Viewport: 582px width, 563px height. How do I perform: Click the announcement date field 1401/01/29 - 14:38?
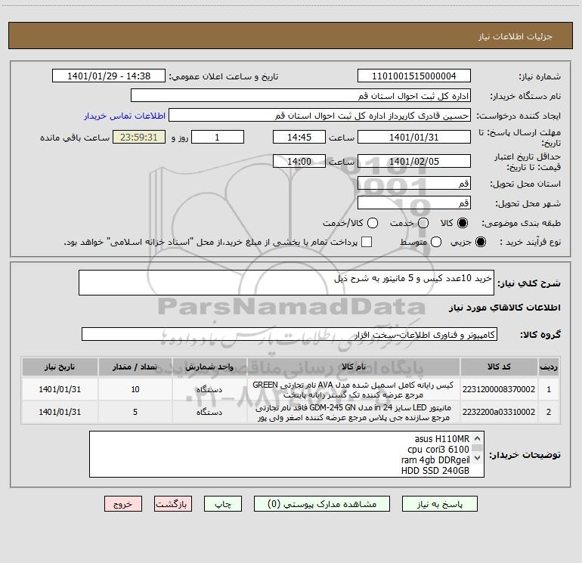coord(109,76)
